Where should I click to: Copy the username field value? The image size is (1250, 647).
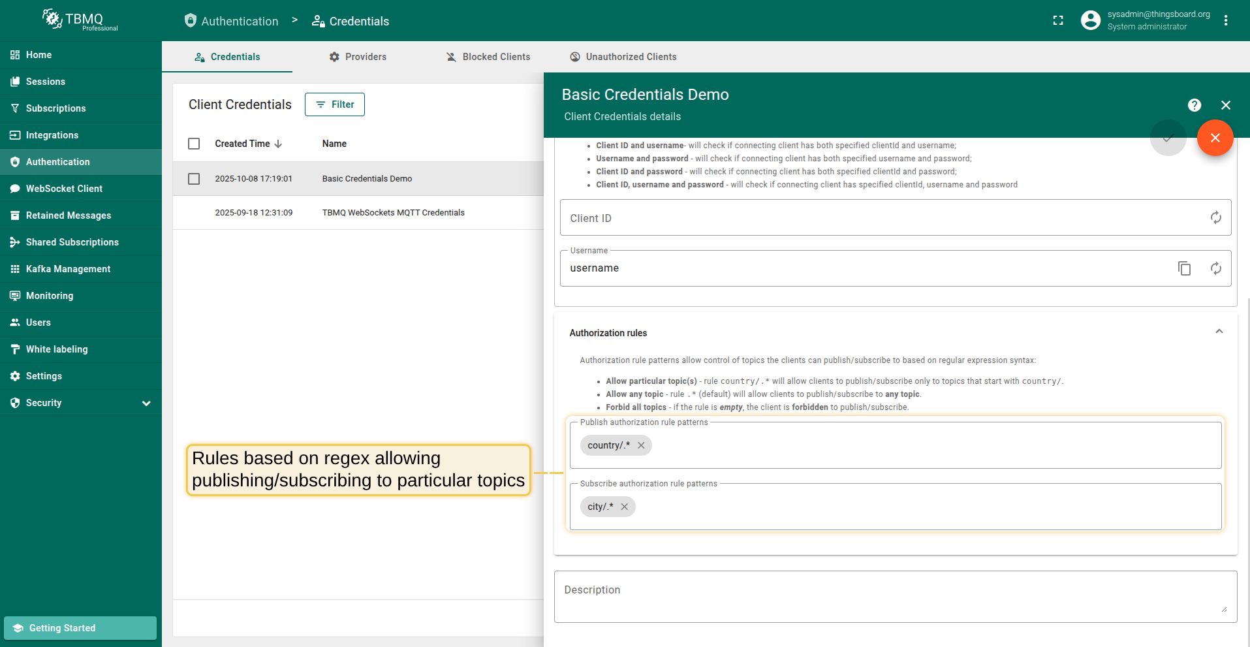click(x=1184, y=268)
